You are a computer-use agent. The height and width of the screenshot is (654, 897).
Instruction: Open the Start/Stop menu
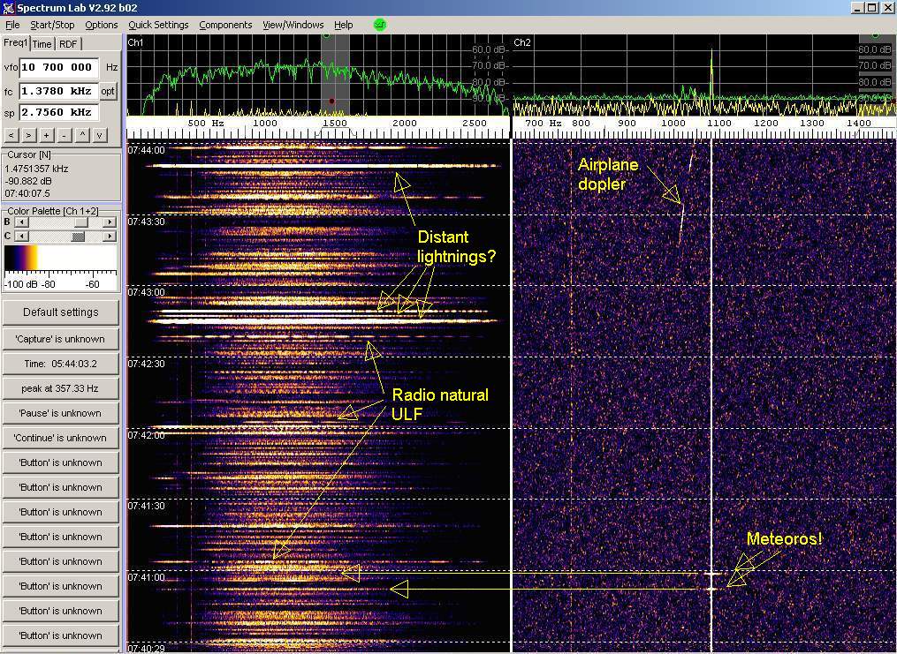click(x=52, y=25)
